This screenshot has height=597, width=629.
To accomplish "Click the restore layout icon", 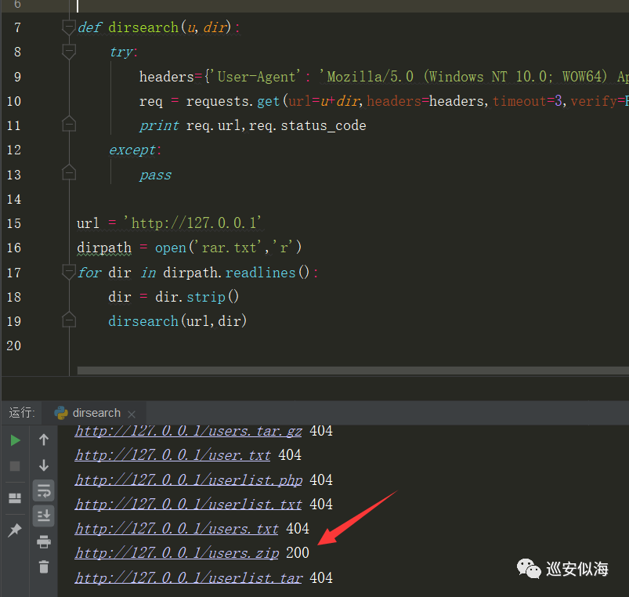I will [x=15, y=498].
